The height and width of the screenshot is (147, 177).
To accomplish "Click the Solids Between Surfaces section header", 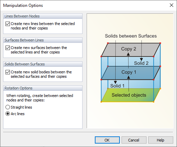I will [x=43, y=64].
